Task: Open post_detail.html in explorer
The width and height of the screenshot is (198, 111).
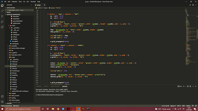Action: point(18,21)
